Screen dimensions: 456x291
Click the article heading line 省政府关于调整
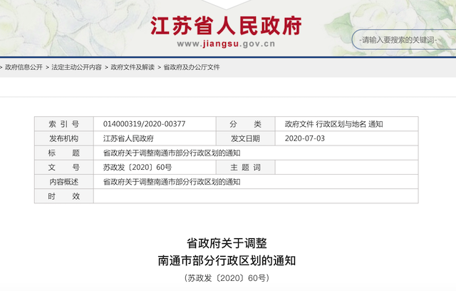pos(227,243)
